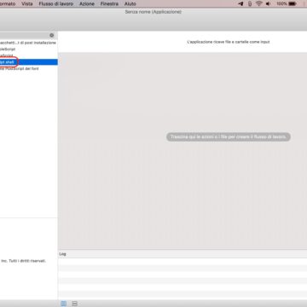Open the Aiuto menu
The image size is (307, 307).
click(x=130, y=3)
